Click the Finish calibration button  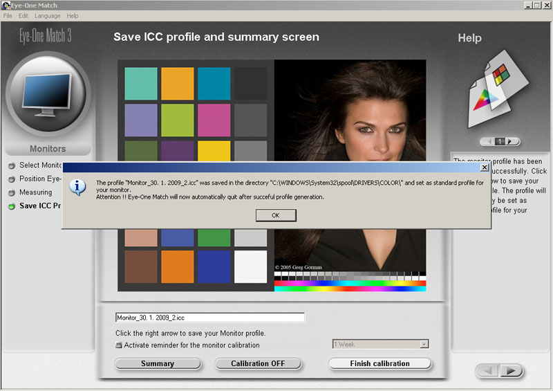pos(379,363)
